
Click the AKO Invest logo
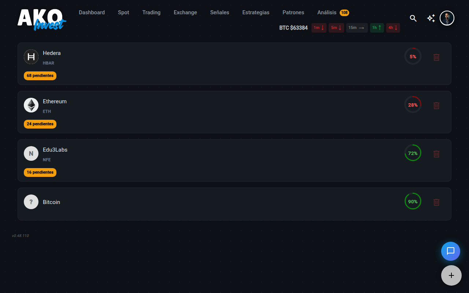41,19
